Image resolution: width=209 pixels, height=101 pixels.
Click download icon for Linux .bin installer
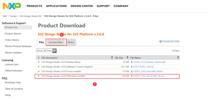point(132,71)
